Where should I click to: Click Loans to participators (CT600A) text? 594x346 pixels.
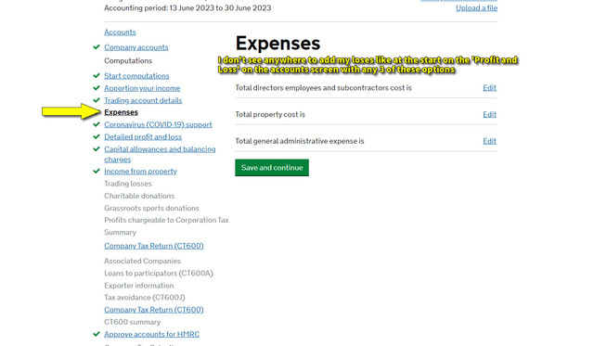(x=159, y=274)
